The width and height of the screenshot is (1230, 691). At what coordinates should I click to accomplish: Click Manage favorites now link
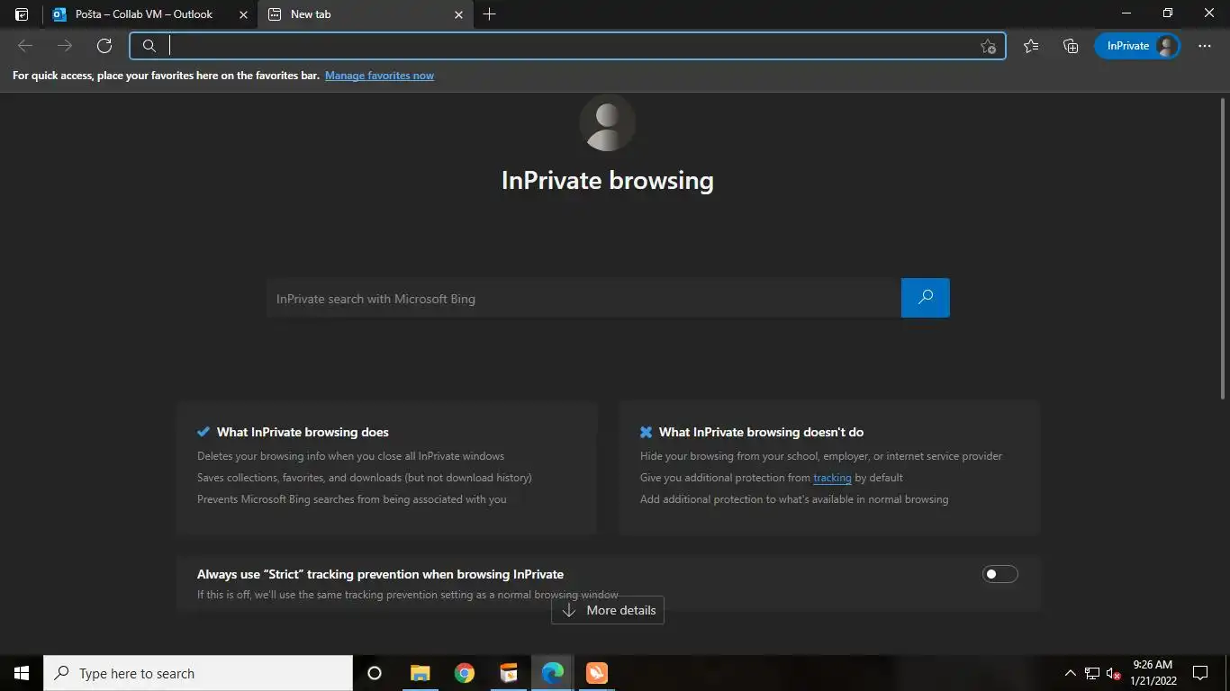pos(379,76)
